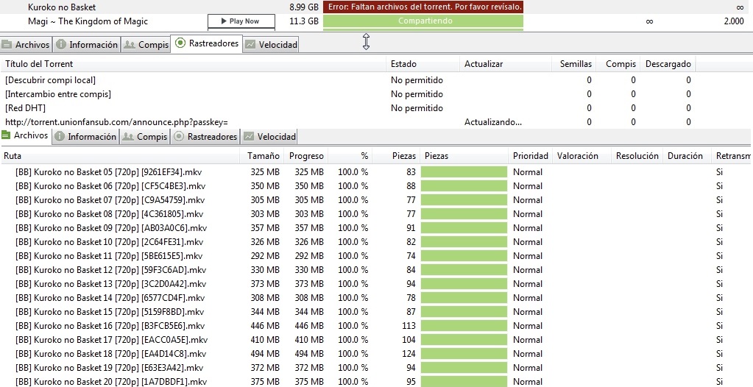The width and height of the screenshot is (753, 387).
Task: Select the lower Archivos tab
Action: [x=25, y=135]
